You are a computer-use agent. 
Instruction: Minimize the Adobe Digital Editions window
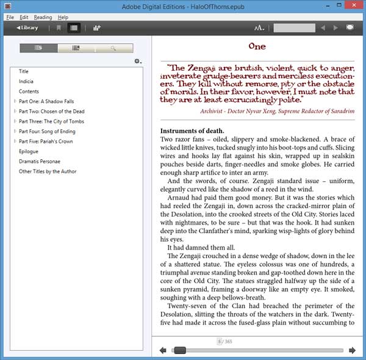pyautogui.click(x=328, y=5)
